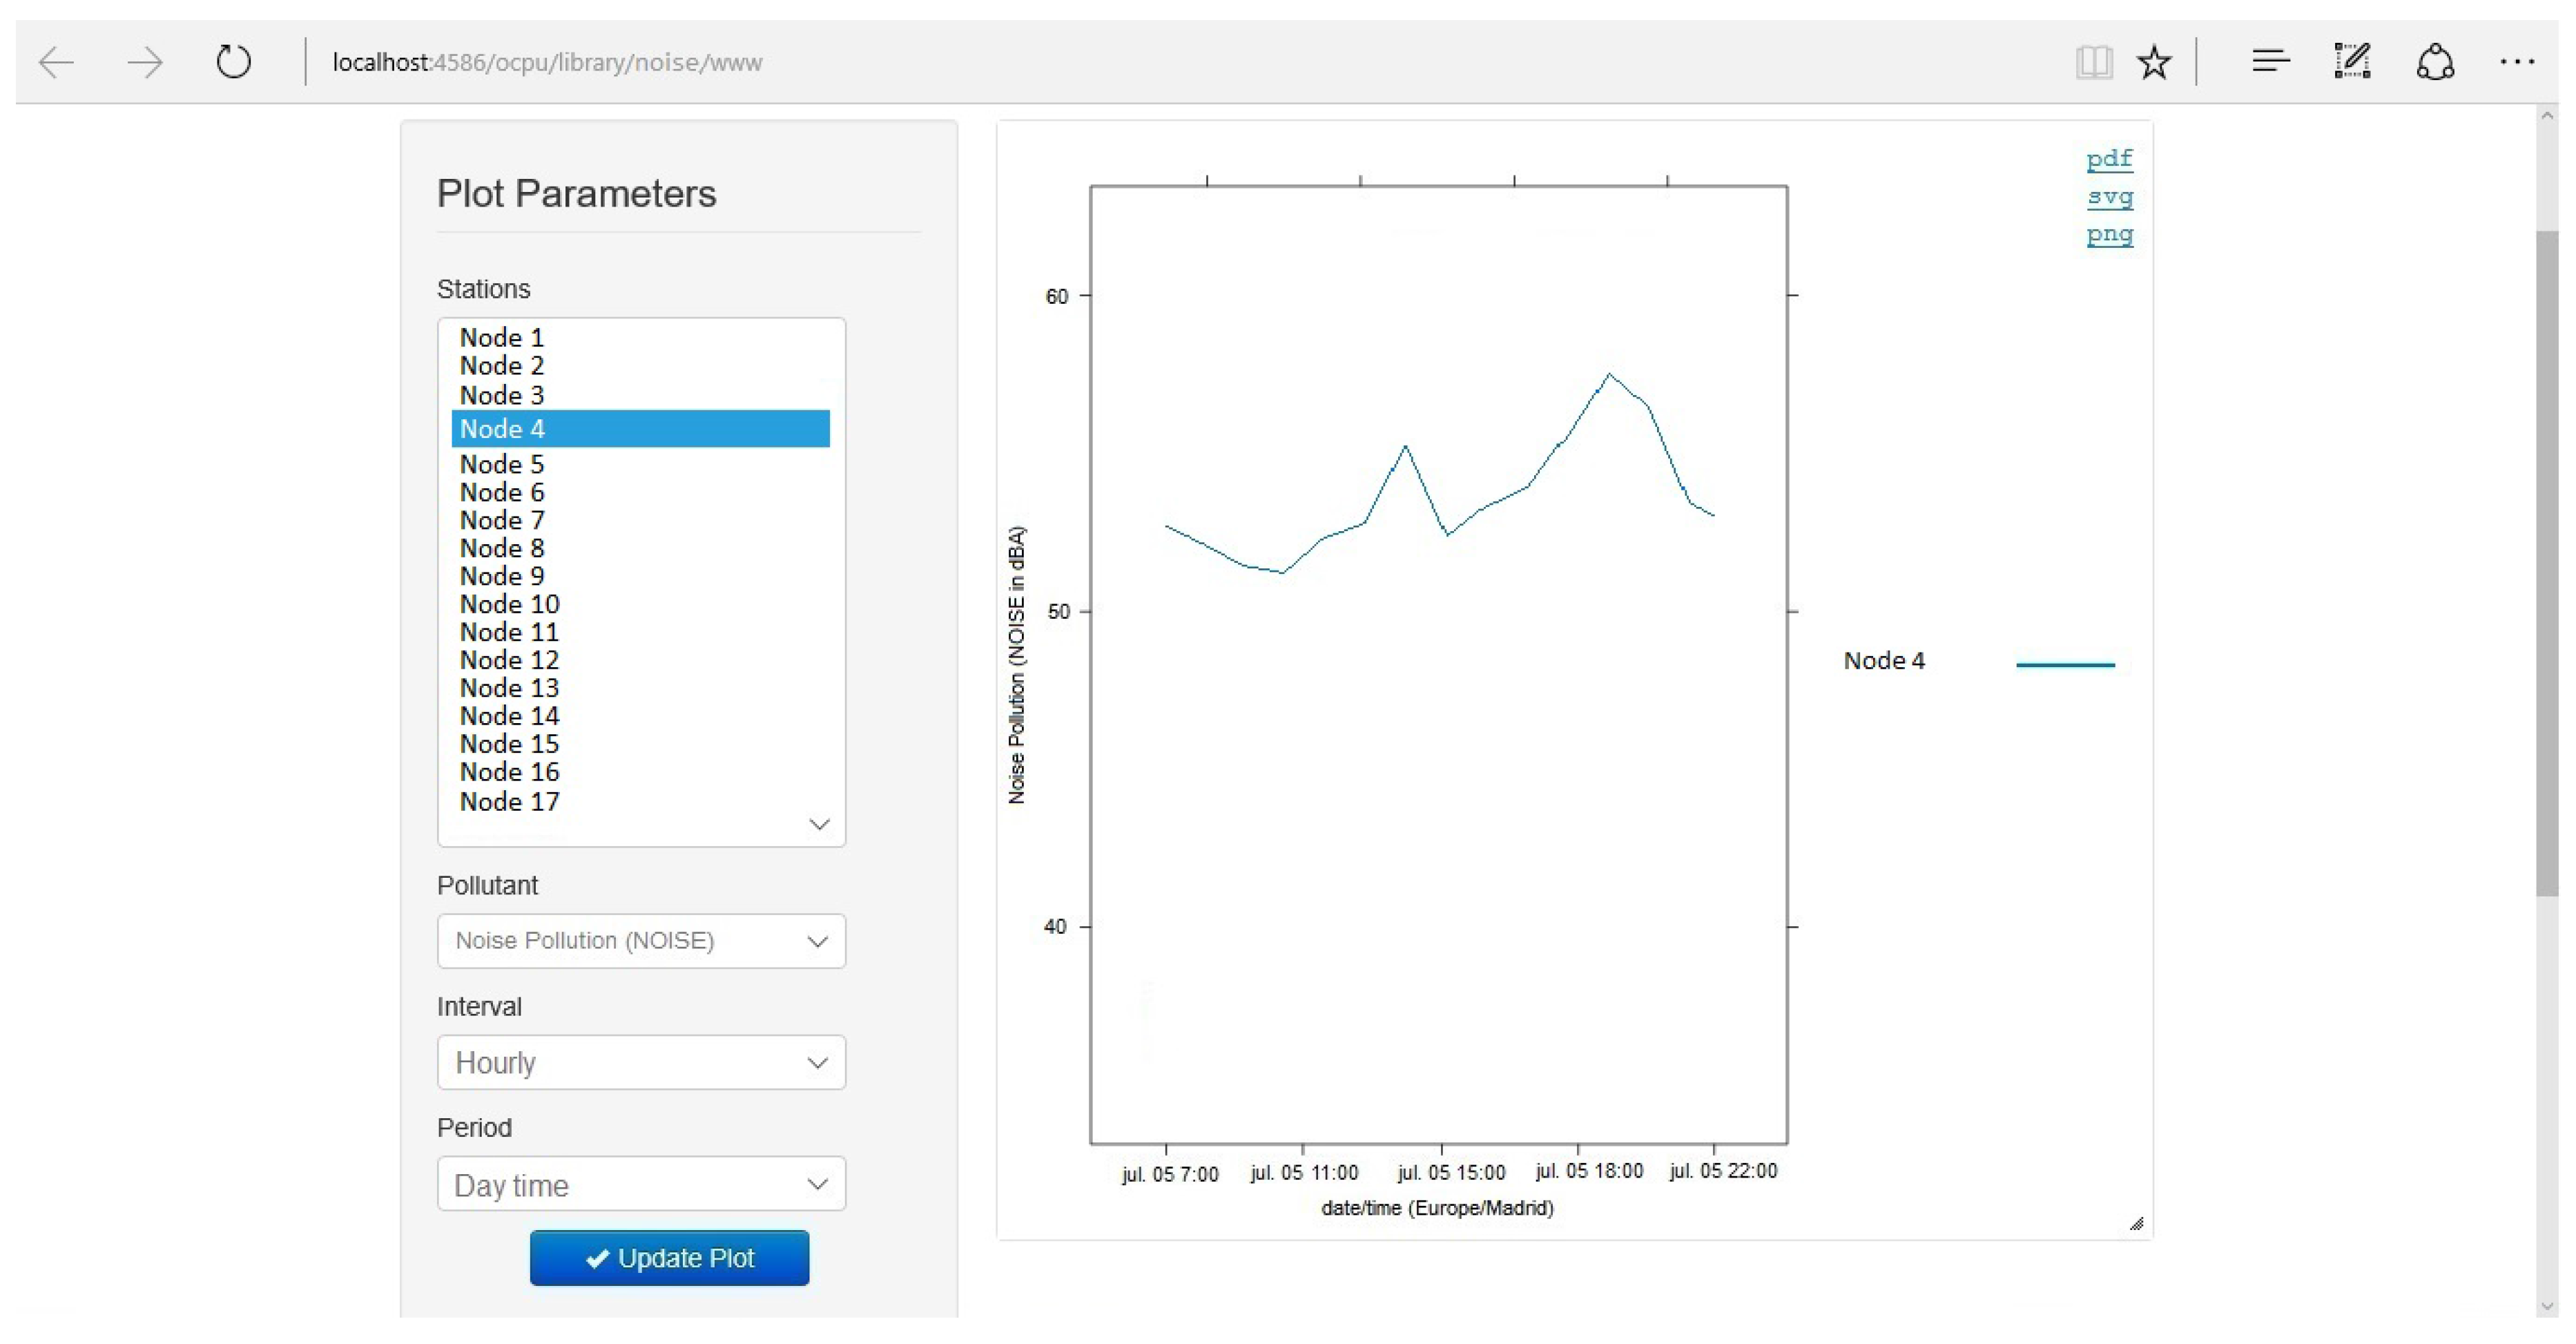Select Node 12 in Stations list
The image size is (2576, 1344).
click(509, 660)
